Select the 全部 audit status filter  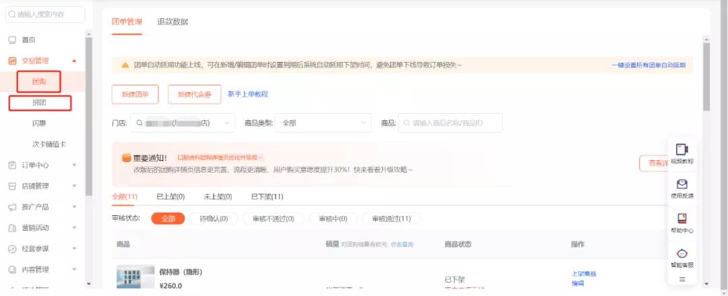[x=168, y=219]
